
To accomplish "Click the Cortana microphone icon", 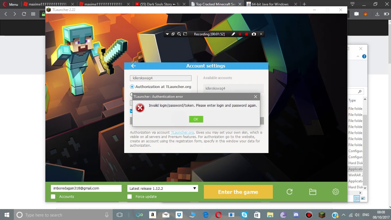I will pyautogui.click(x=107, y=215).
